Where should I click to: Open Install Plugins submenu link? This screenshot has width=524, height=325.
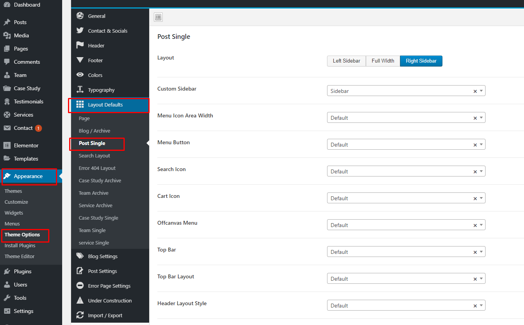pyautogui.click(x=20, y=245)
